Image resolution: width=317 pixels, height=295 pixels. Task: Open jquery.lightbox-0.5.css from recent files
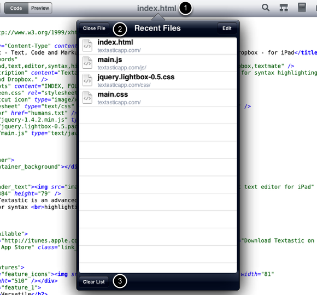point(158,80)
